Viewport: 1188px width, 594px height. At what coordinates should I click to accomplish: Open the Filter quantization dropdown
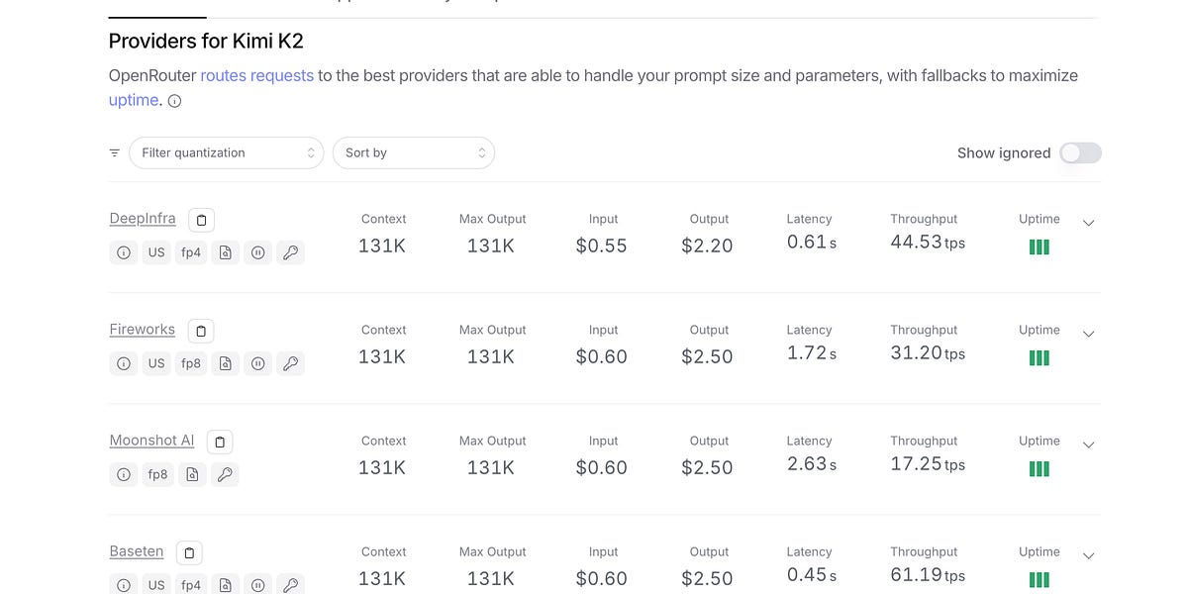226,152
